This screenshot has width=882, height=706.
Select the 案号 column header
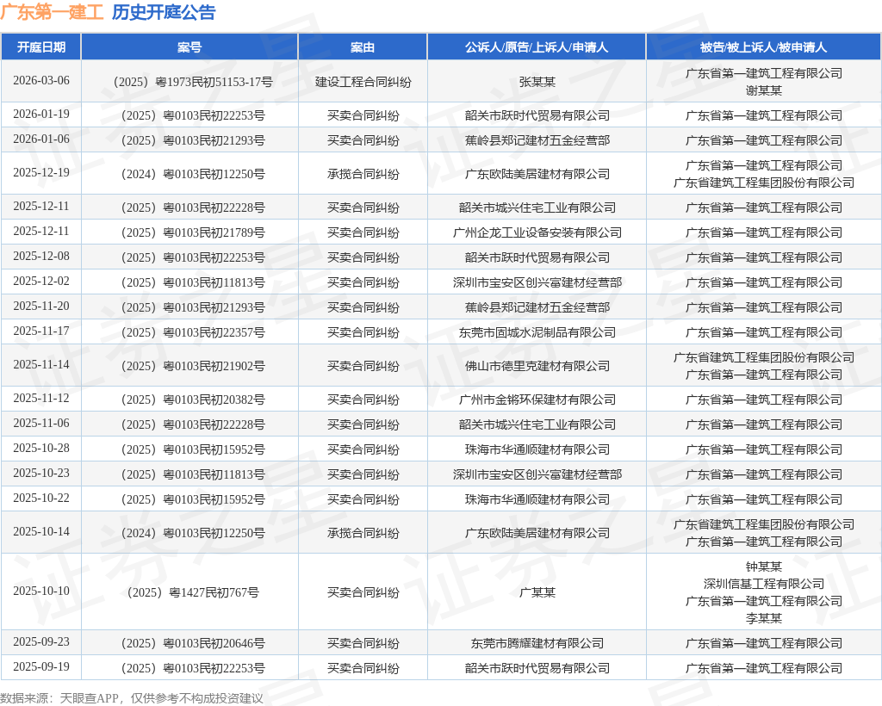tap(189, 47)
